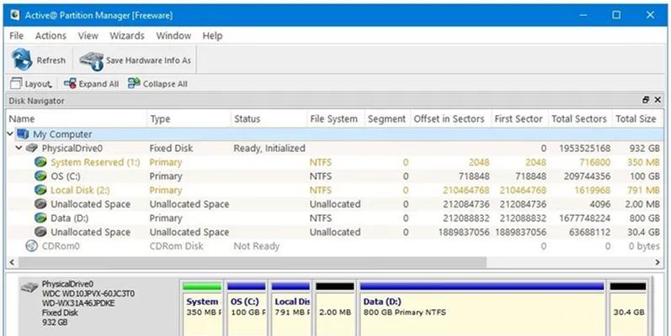Click total sectors value 209744356

click(587, 176)
